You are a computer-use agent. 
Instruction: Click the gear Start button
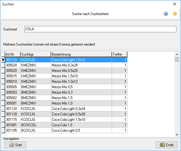15,145
